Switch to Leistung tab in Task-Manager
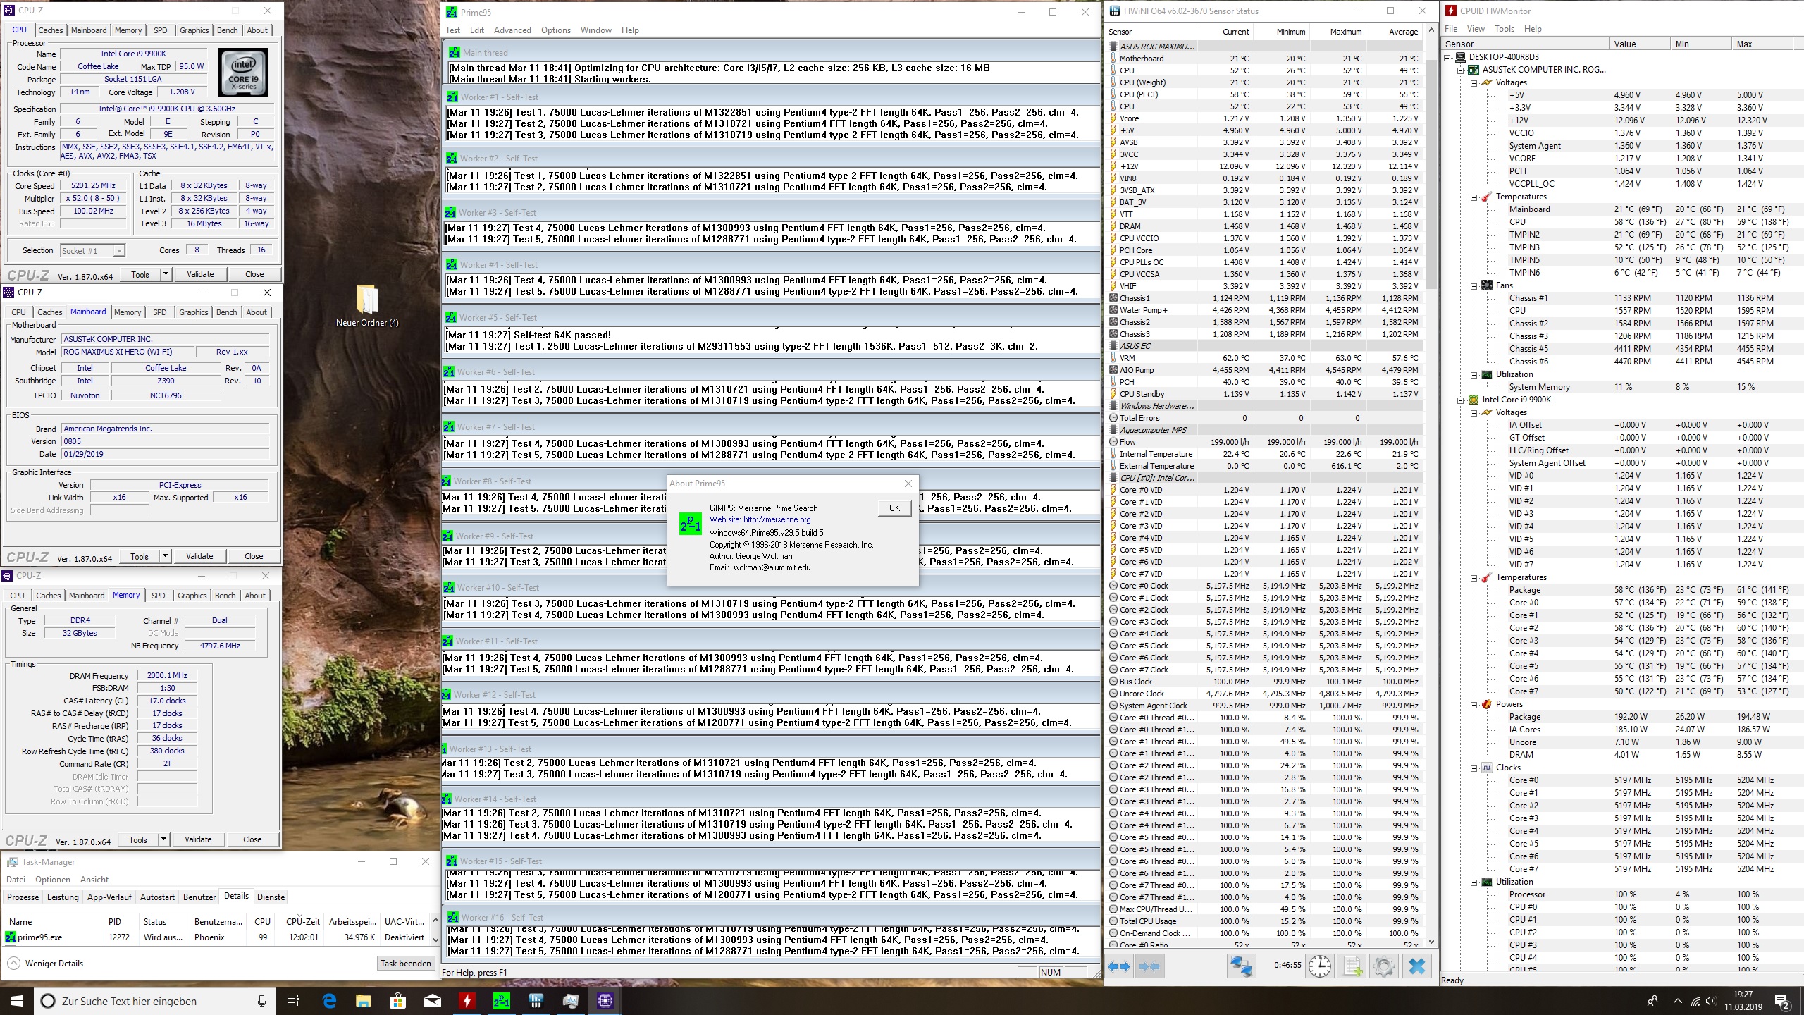 63,897
